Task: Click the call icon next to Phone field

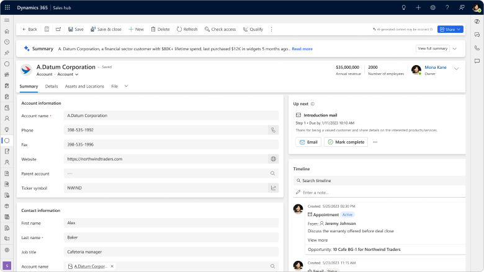Action: click(x=273, y=130)
